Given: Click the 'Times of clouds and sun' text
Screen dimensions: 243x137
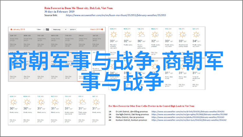Looking at the screenshot, I should point(196,78).
